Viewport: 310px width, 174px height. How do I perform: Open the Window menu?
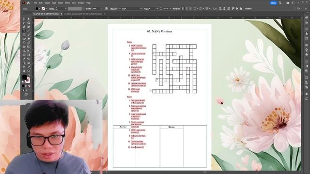pos(81,3)
